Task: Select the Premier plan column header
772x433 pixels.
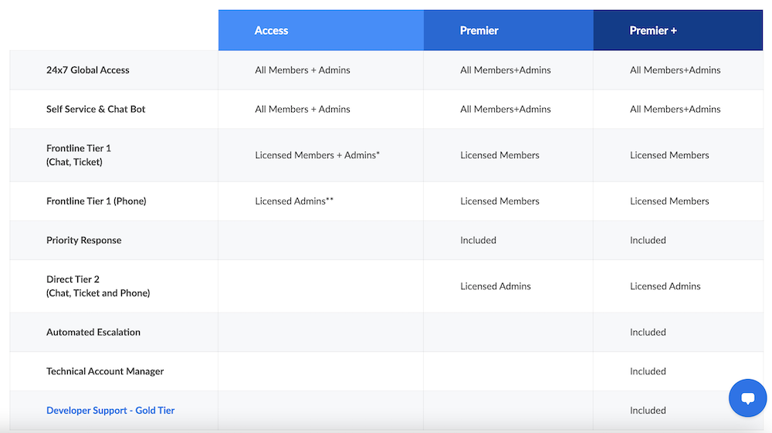Action: point(508,31)
